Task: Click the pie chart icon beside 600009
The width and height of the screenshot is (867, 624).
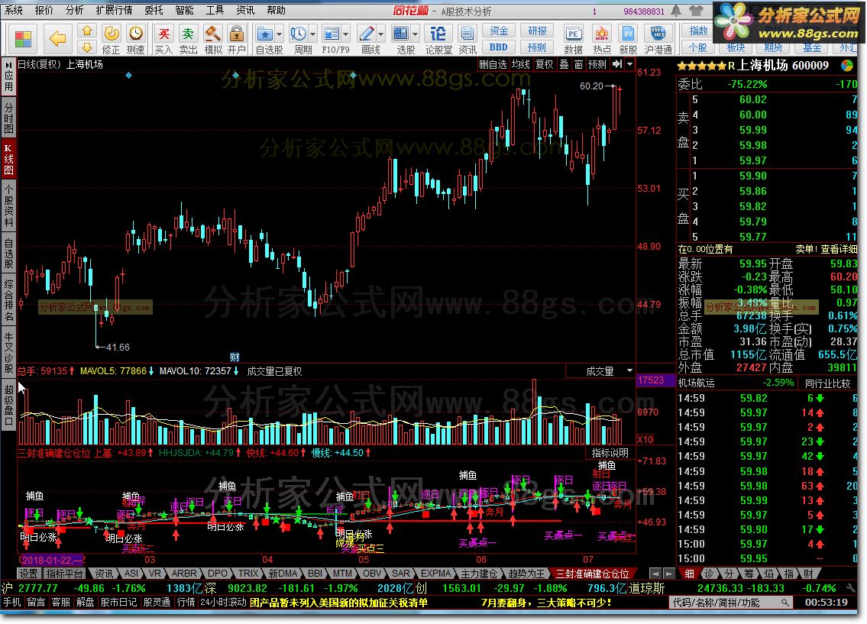Action: (x=846, y=66)
